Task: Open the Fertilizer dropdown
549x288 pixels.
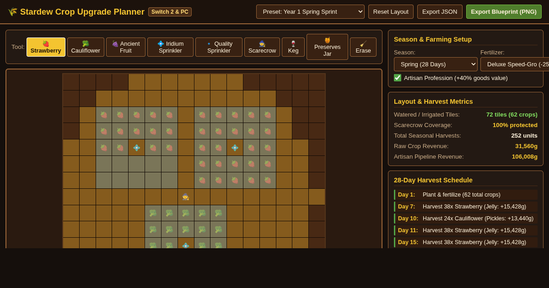Action: (x=515, y=64)
